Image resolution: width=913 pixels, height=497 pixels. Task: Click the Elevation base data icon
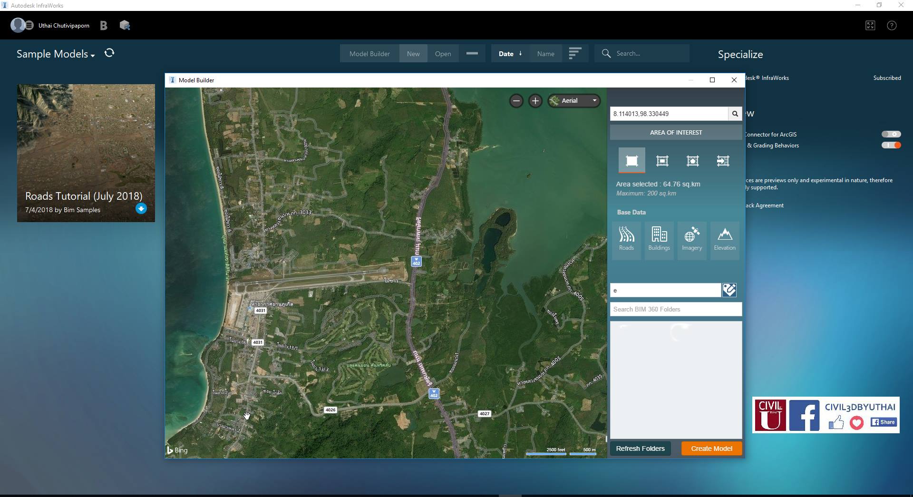tap(725, 240)
